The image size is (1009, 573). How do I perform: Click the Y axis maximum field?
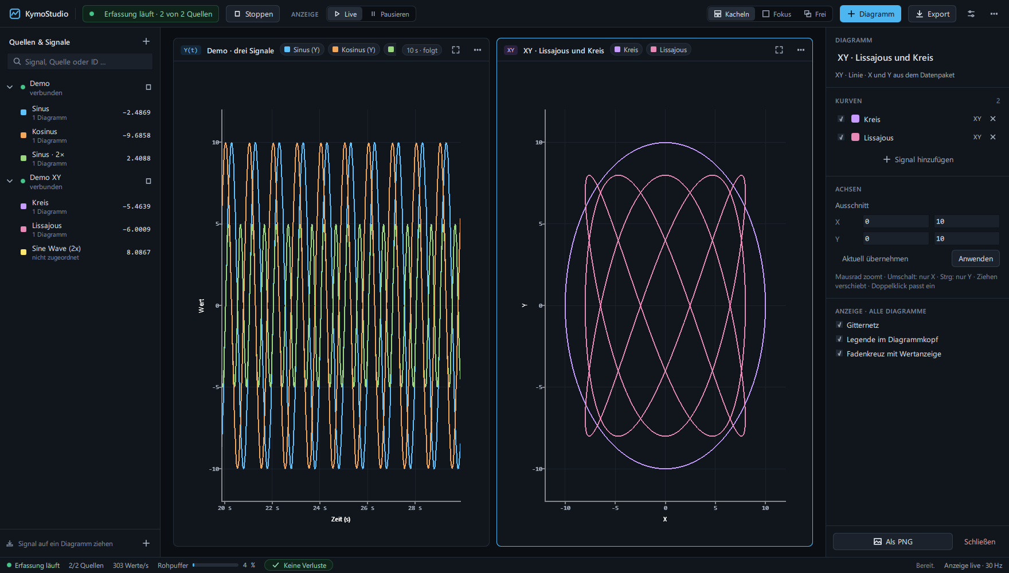pyautogui.click(x=967, y=238)
